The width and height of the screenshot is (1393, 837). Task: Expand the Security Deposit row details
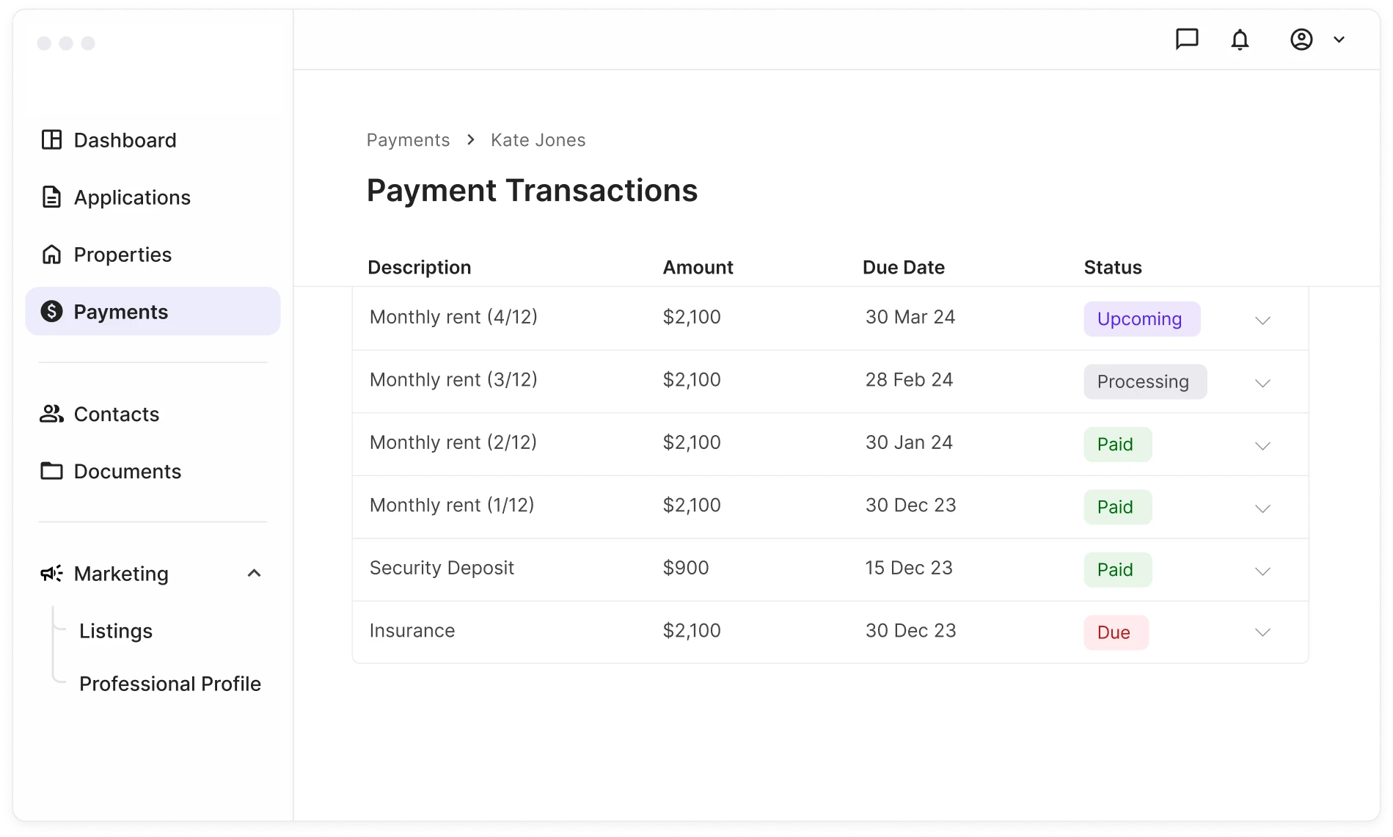(x=1262, y=571)
